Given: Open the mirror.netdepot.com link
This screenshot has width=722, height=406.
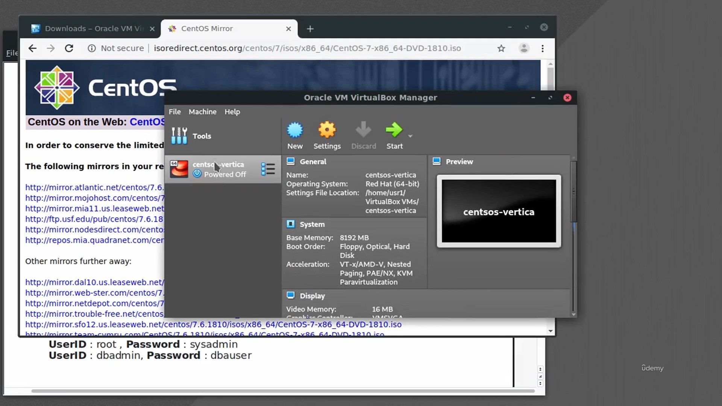Looking at the screenshot, I should [x=94, y=303].
